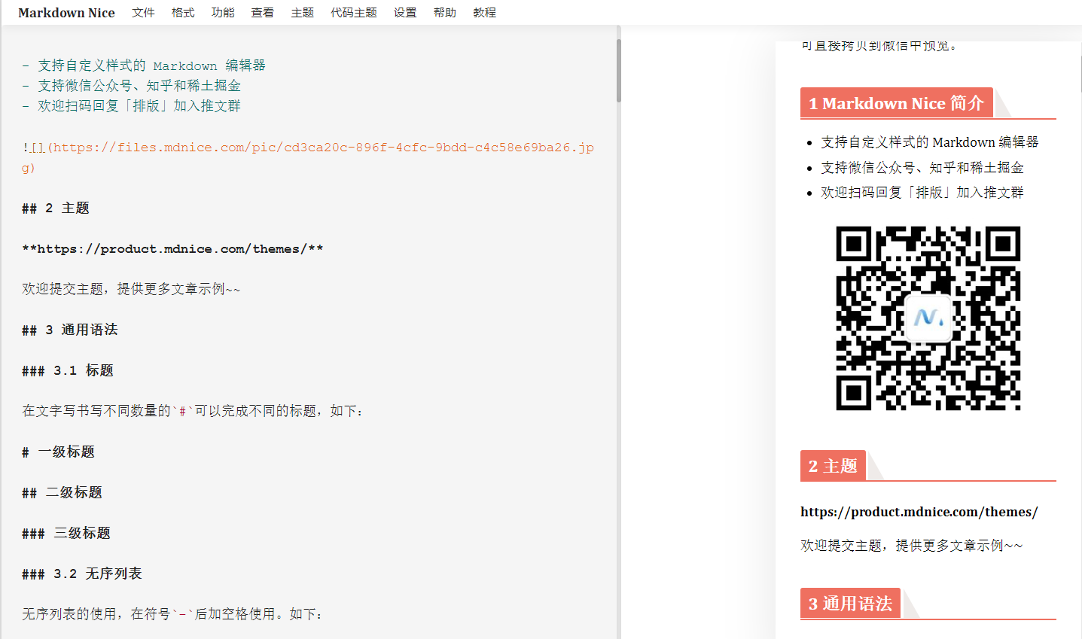Viewport: 1082px width, 639px height.
Task: Open the 功能 menu
Action: coord(223,13)
